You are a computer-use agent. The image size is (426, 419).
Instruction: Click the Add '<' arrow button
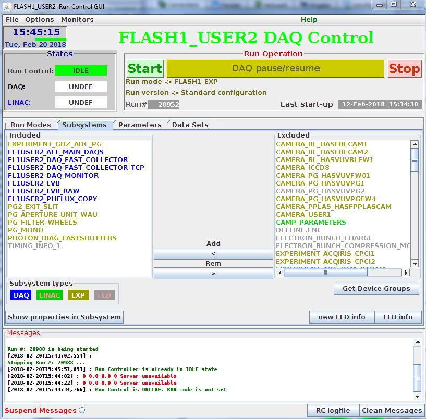pos(213,253)
